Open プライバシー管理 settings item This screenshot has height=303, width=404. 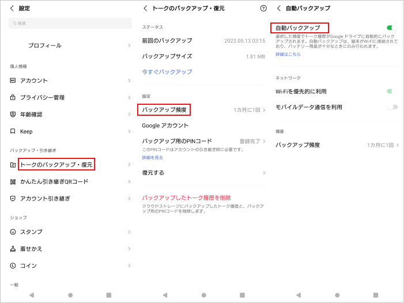click(x=42, y=97)
